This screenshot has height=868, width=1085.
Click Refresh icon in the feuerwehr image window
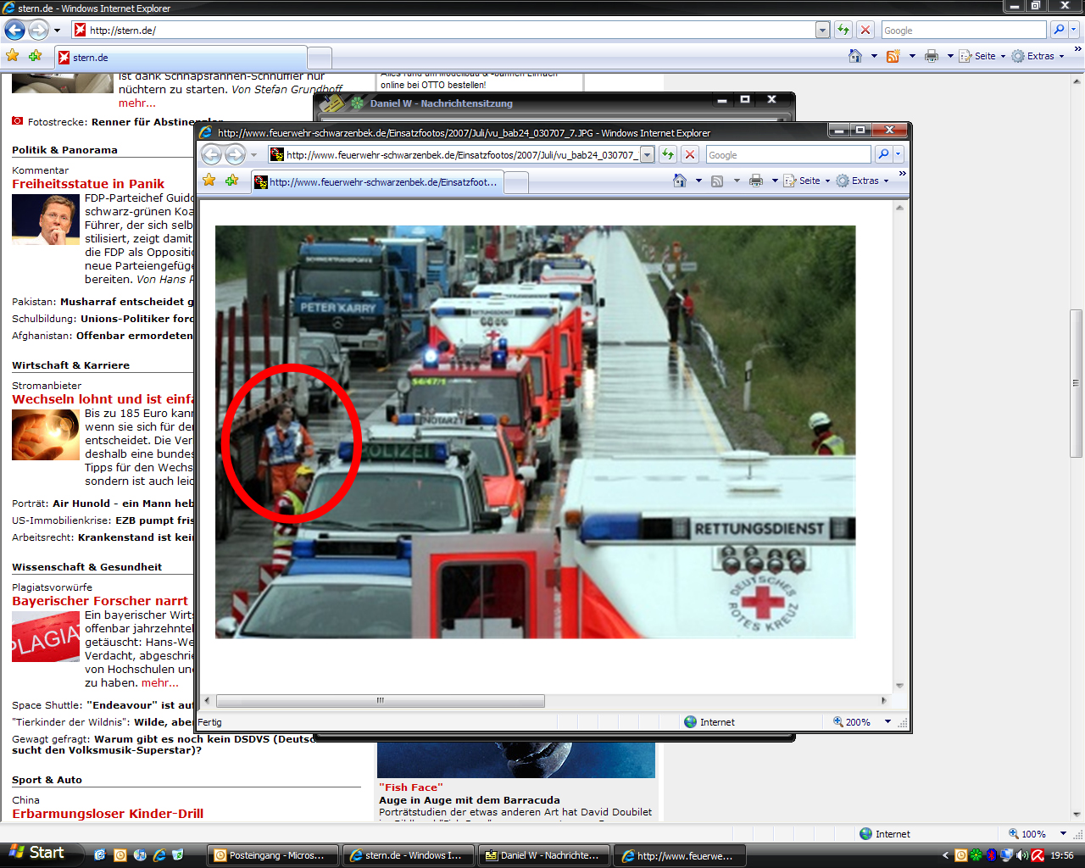click(668, 154)
